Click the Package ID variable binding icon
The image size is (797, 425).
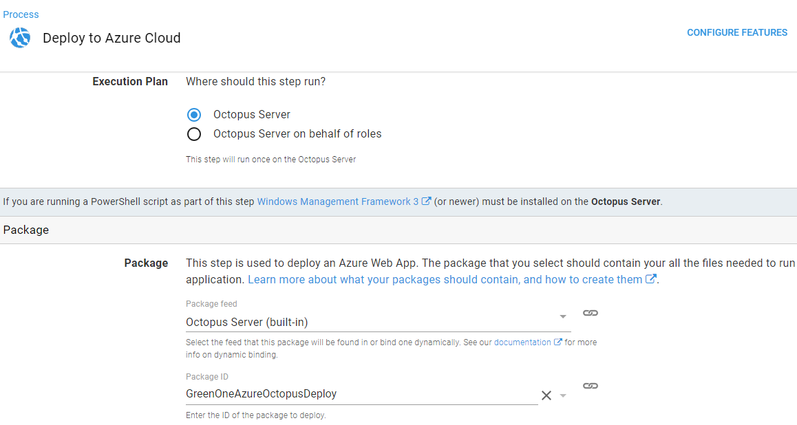[590, 386]
